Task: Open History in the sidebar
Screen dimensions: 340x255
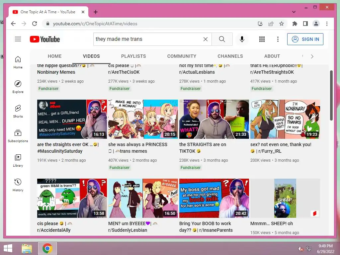Action: point(18,185)
